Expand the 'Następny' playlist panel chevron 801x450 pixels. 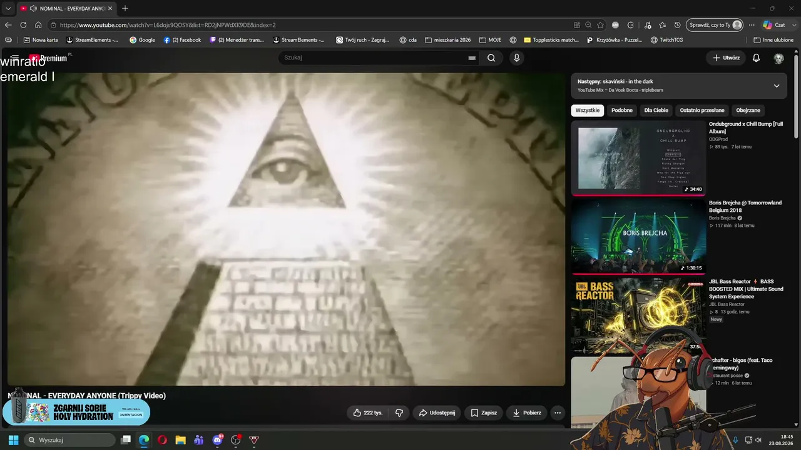tap(777, 86)
